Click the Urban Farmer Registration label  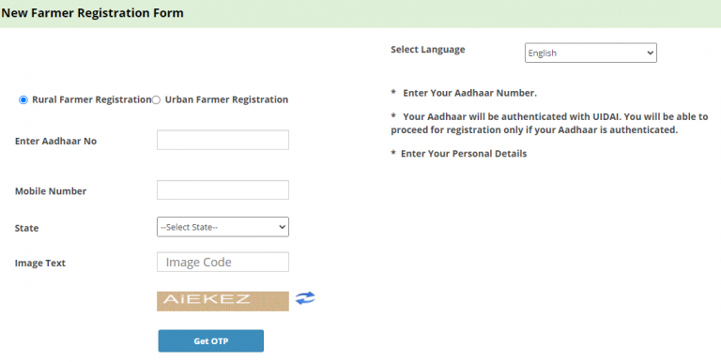226,99
